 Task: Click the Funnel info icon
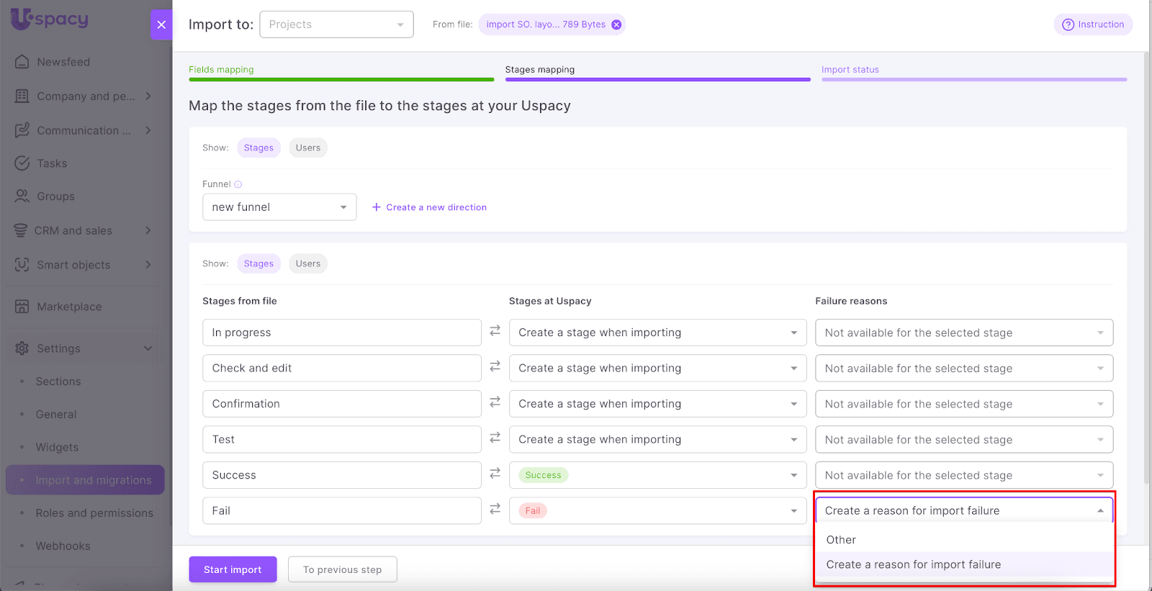coord(238,184)
